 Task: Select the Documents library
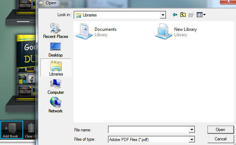[x=96, y=32]
